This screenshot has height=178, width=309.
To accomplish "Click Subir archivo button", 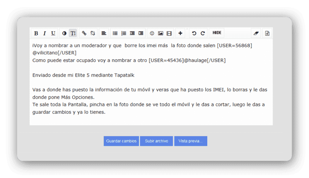I will coord(157,141).
